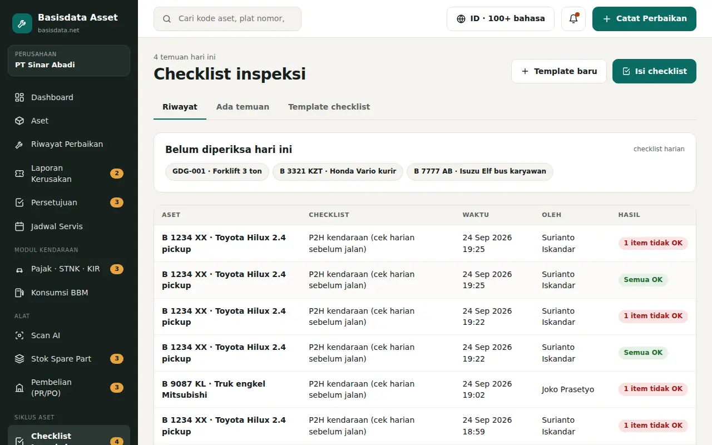712x445 pixels.
Task: Open the ID 100+ bahasa language selector
Action: [501, 19]
